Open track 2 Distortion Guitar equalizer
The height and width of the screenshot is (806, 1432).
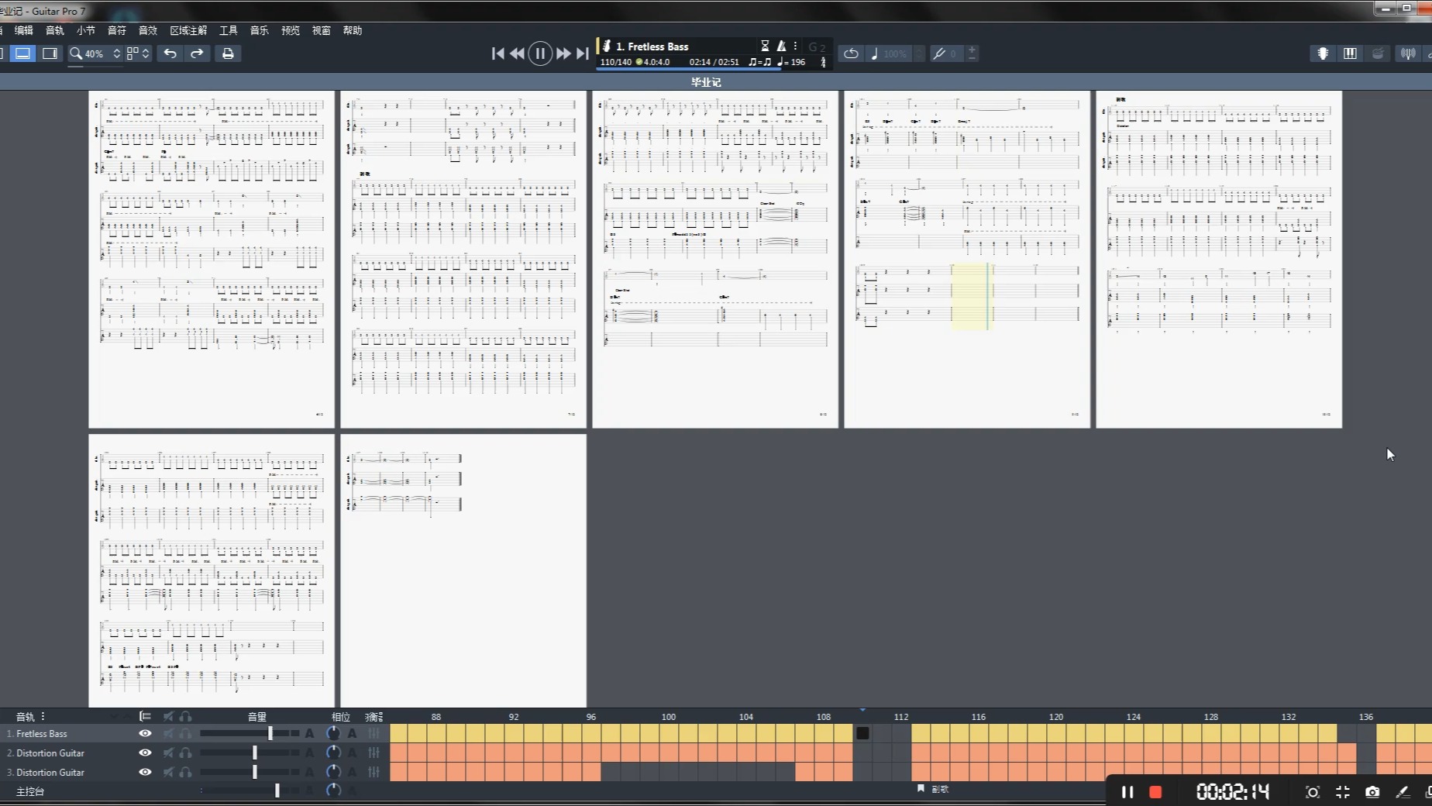pos(374,753)
